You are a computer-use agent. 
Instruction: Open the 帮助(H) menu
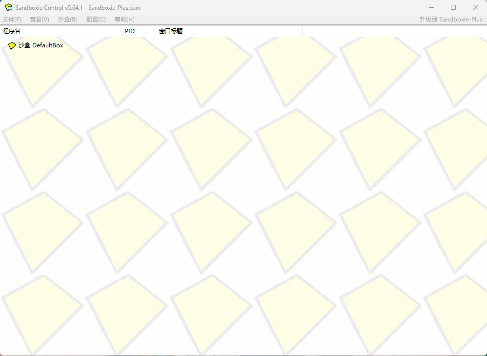point(124,19)
